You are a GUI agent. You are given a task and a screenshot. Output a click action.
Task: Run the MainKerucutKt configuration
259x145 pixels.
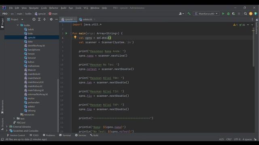coord(223,14)
